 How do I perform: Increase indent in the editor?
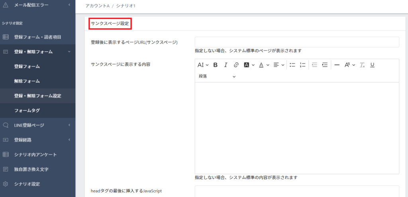(x=325, y=65)
